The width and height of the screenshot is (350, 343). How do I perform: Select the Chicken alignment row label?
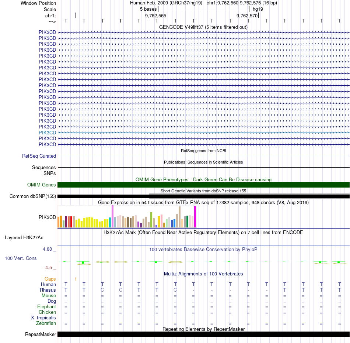click(x=47, y=312)
